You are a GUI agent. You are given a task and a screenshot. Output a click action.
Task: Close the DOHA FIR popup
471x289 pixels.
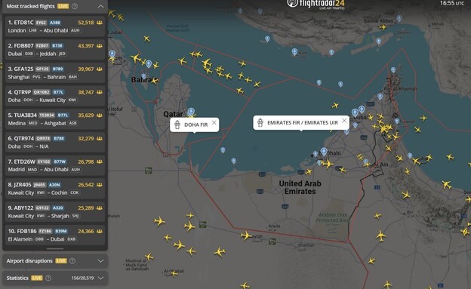214,122
